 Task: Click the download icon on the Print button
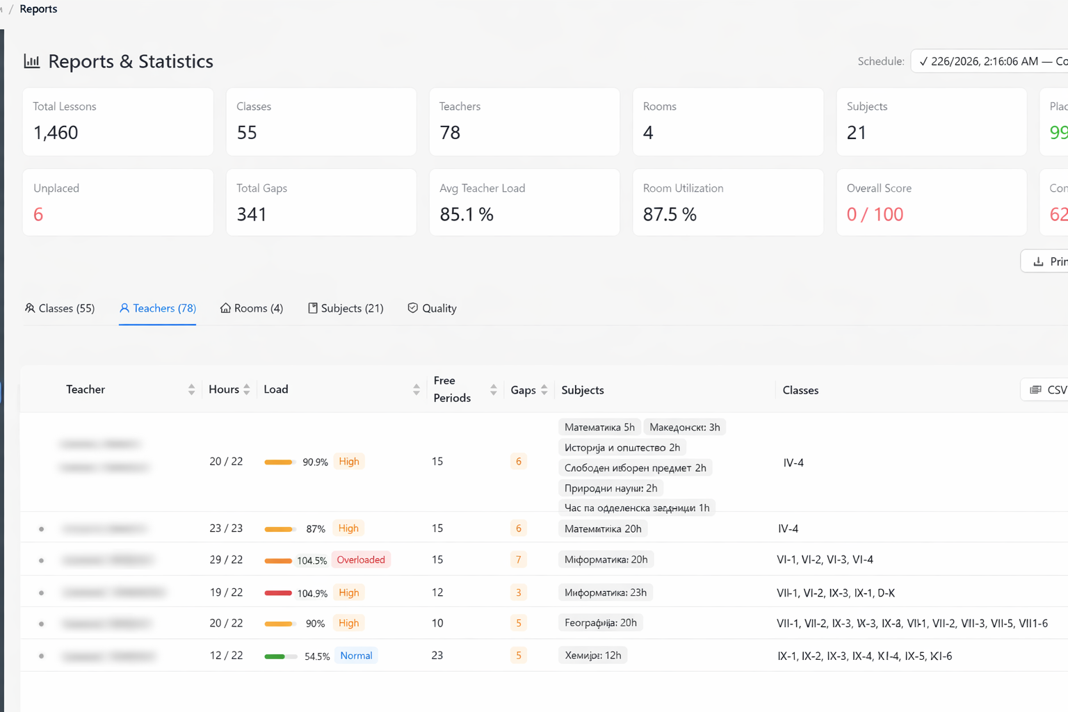tap(1038, 261)
